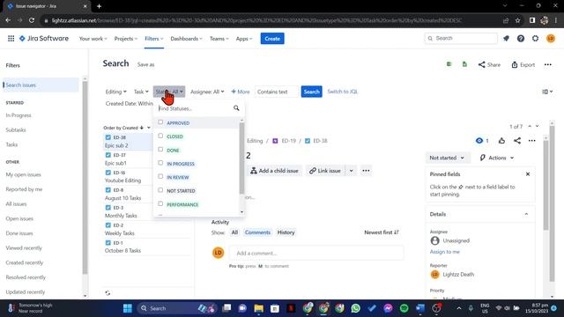The height and width of the screenshot is (317, 564).
Task: Click the magnifier in Find Statuses box
Action: tap(236, 108)
